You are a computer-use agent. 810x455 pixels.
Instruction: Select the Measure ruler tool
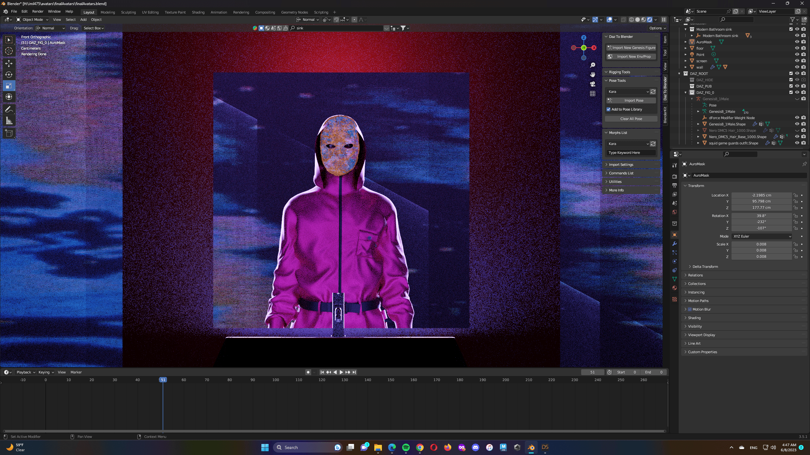(x=9, y=121)
